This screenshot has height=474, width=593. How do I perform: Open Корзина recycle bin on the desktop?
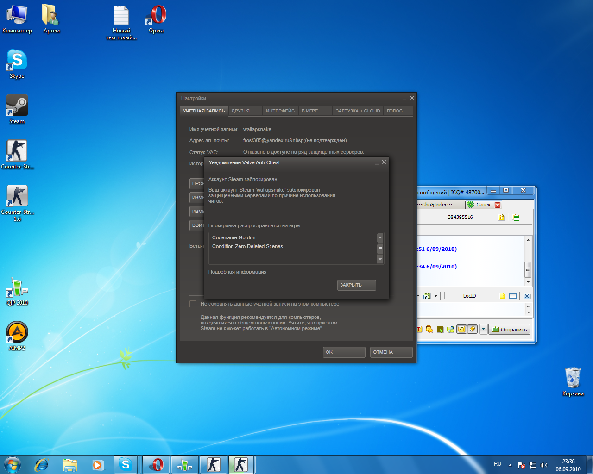pos(573,378)
